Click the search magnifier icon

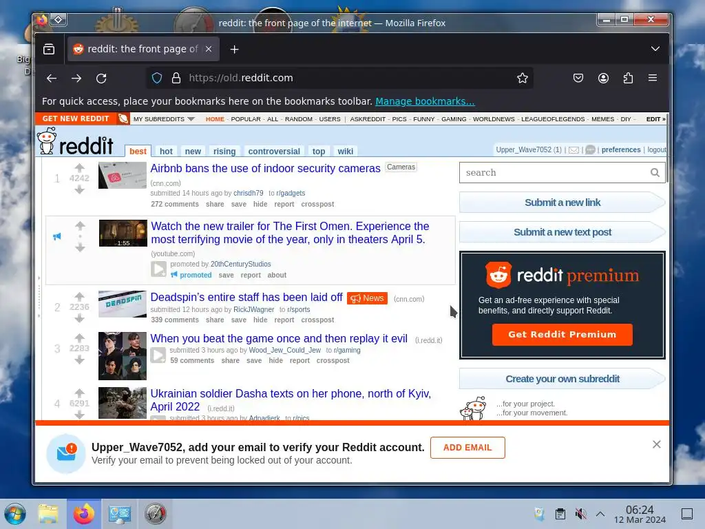coord(655,172)
